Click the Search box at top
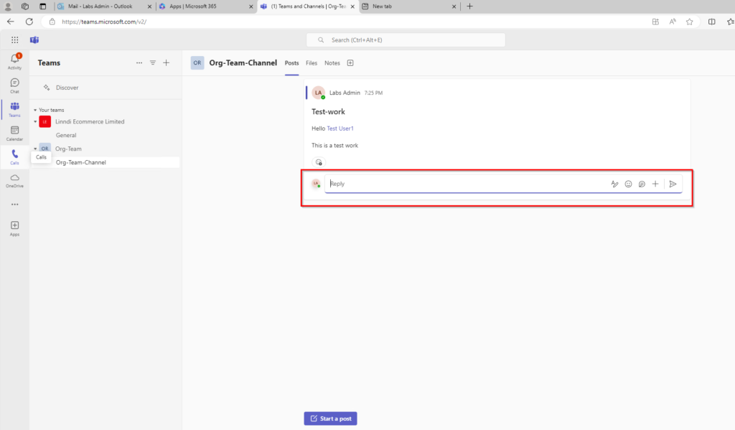 tap(406, 40)
